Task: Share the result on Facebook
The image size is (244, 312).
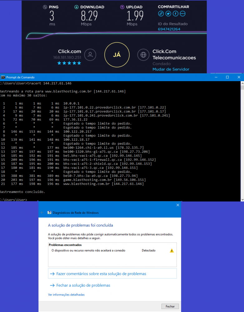Action: click(x=176, y=13)
